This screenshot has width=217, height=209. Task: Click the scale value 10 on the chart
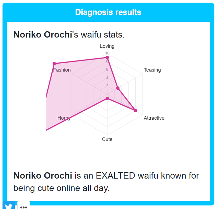[x=107, y=53]
